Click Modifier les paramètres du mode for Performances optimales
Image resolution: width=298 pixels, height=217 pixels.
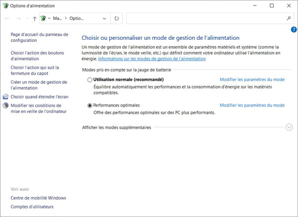pyautogui.click(x=252, y=106)
